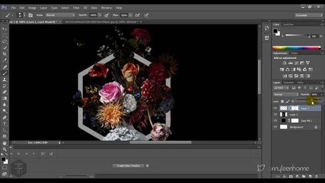
Task: Enable airbrush-style build-up
Action: pyautogui.click(x=137, y=15)
